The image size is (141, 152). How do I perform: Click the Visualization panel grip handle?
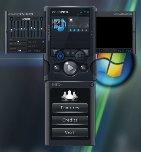tap(134, 32)
